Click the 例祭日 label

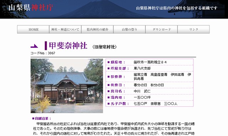click(x=116, y=85)
